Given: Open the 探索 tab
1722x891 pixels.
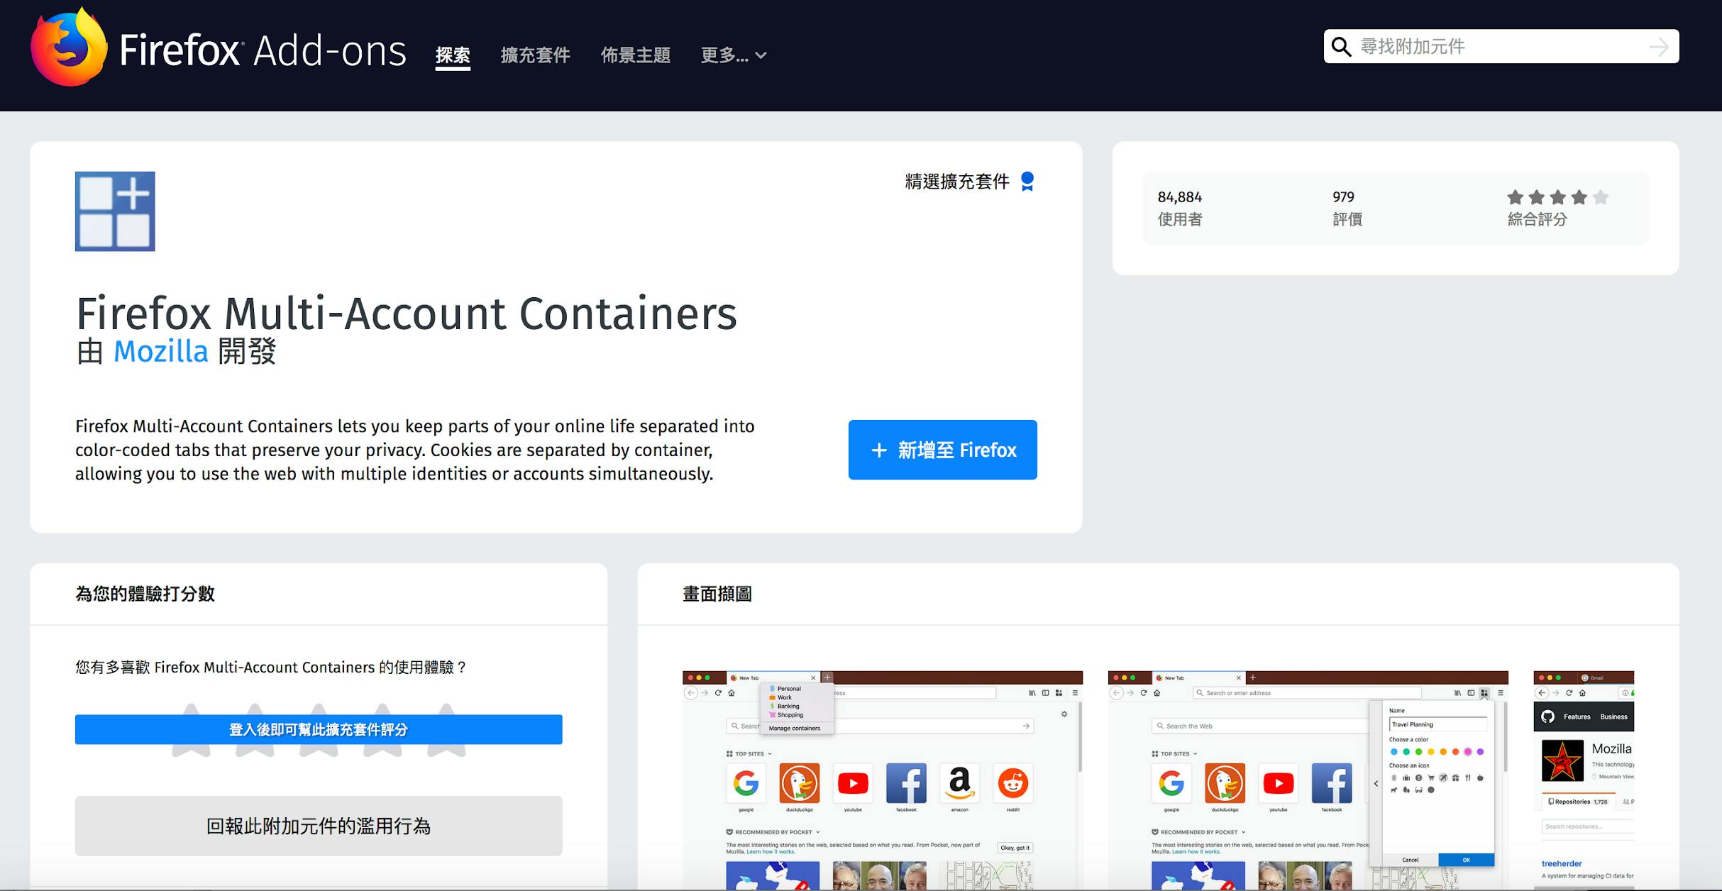Looking at the screenshot, I should 453,55.
